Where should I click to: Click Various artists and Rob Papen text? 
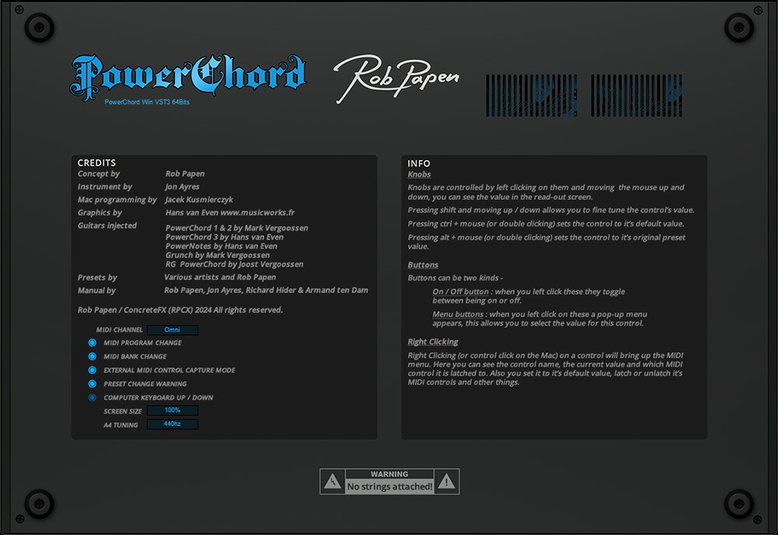pyautogui.click(x=220, y=277)
